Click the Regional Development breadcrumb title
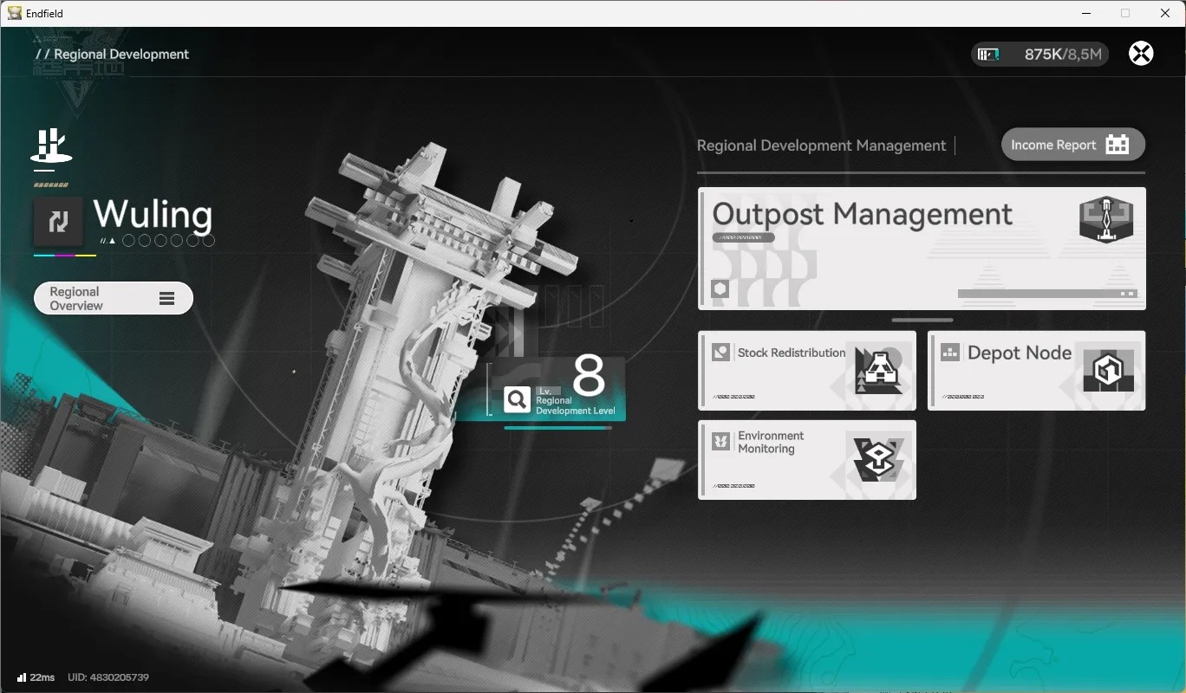The width and height of the screenshot is (1186, 693). click(121, 54)
